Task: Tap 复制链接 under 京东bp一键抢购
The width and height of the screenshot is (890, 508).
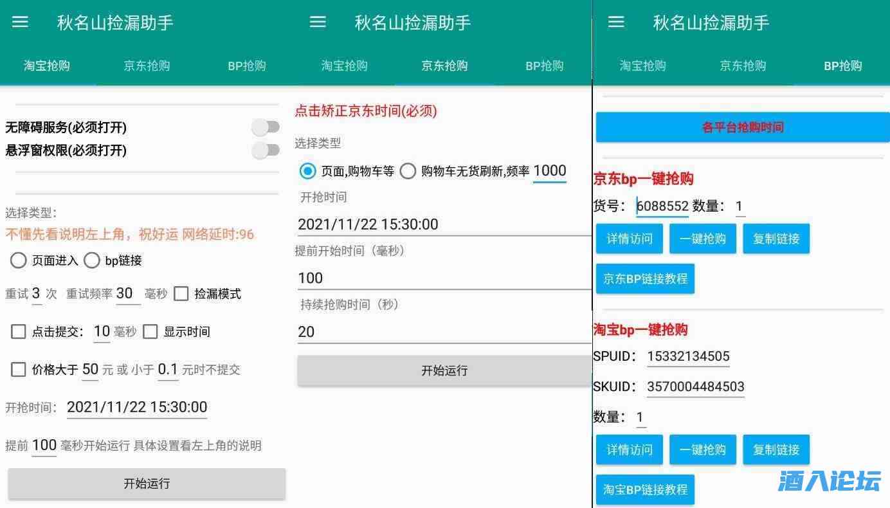Action: point(776,239)
